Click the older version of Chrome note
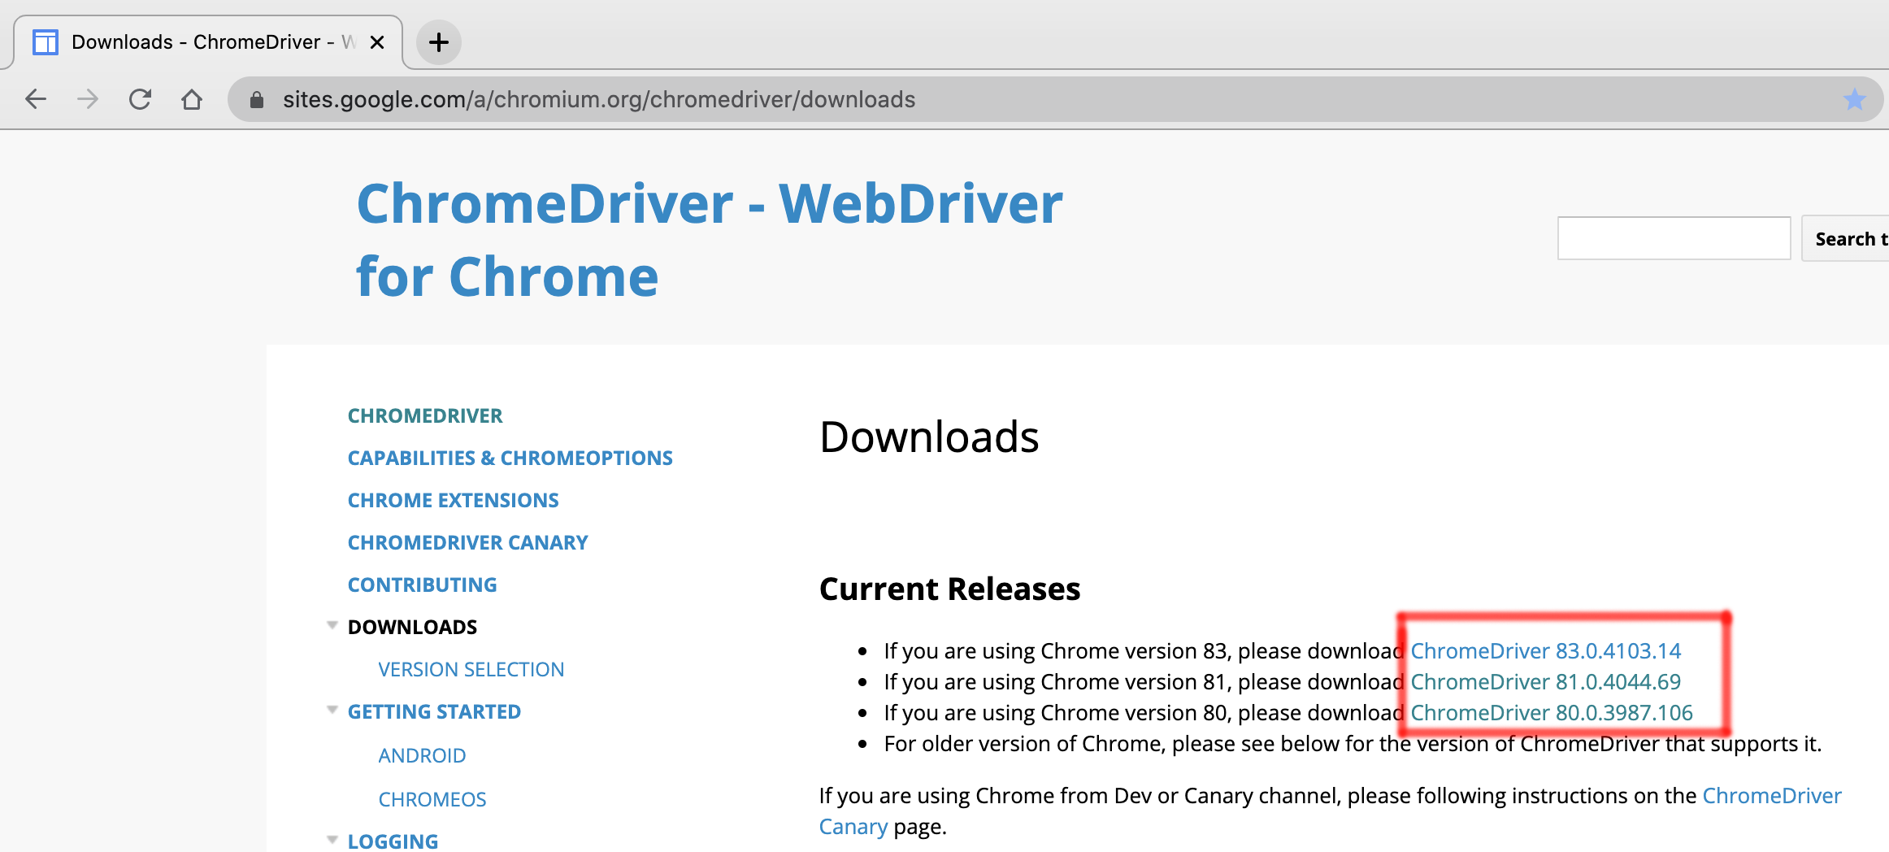 pos(1353,744)
